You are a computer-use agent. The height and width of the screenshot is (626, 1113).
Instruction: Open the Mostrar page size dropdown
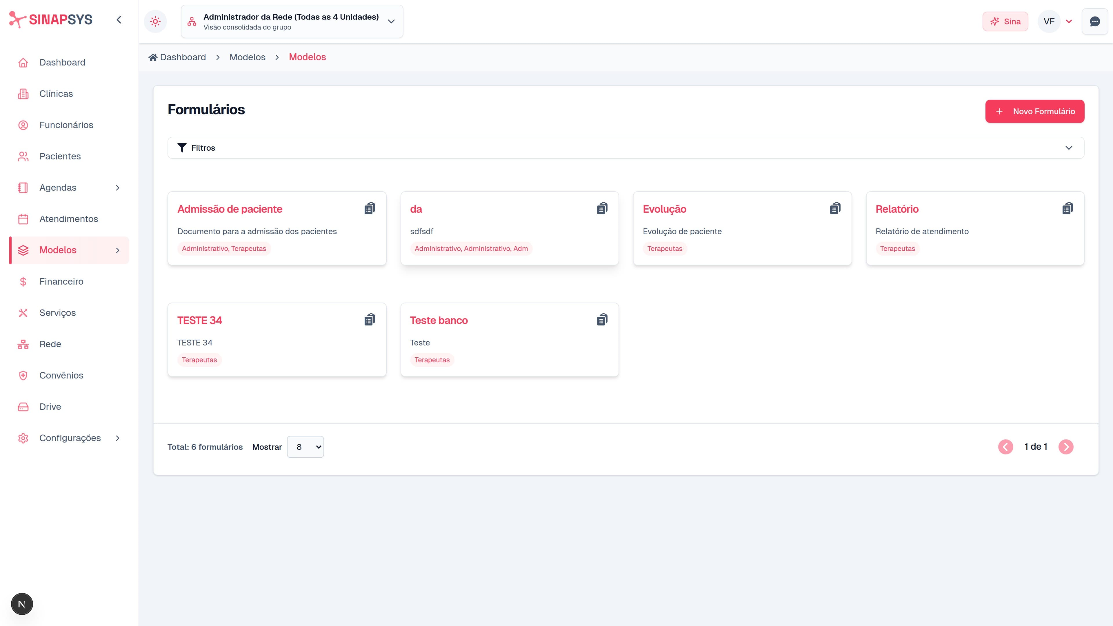point(305,447)
